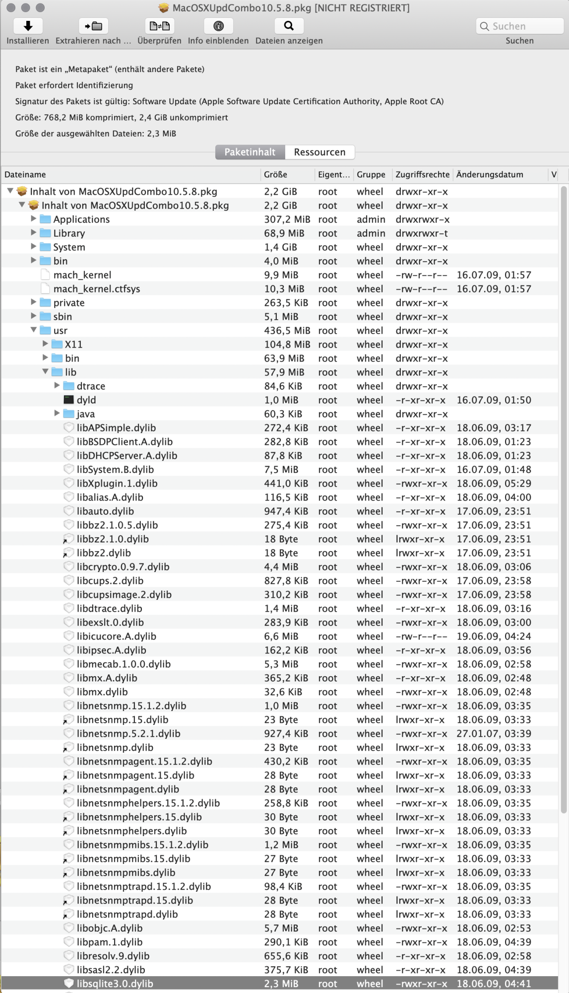The image size is (569, 993).
Task: Click the libnetsnmp.15.dylib alias icon
Action: [68, 719]
